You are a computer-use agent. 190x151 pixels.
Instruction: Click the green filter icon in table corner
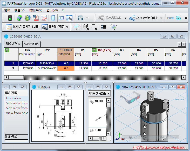7,50
